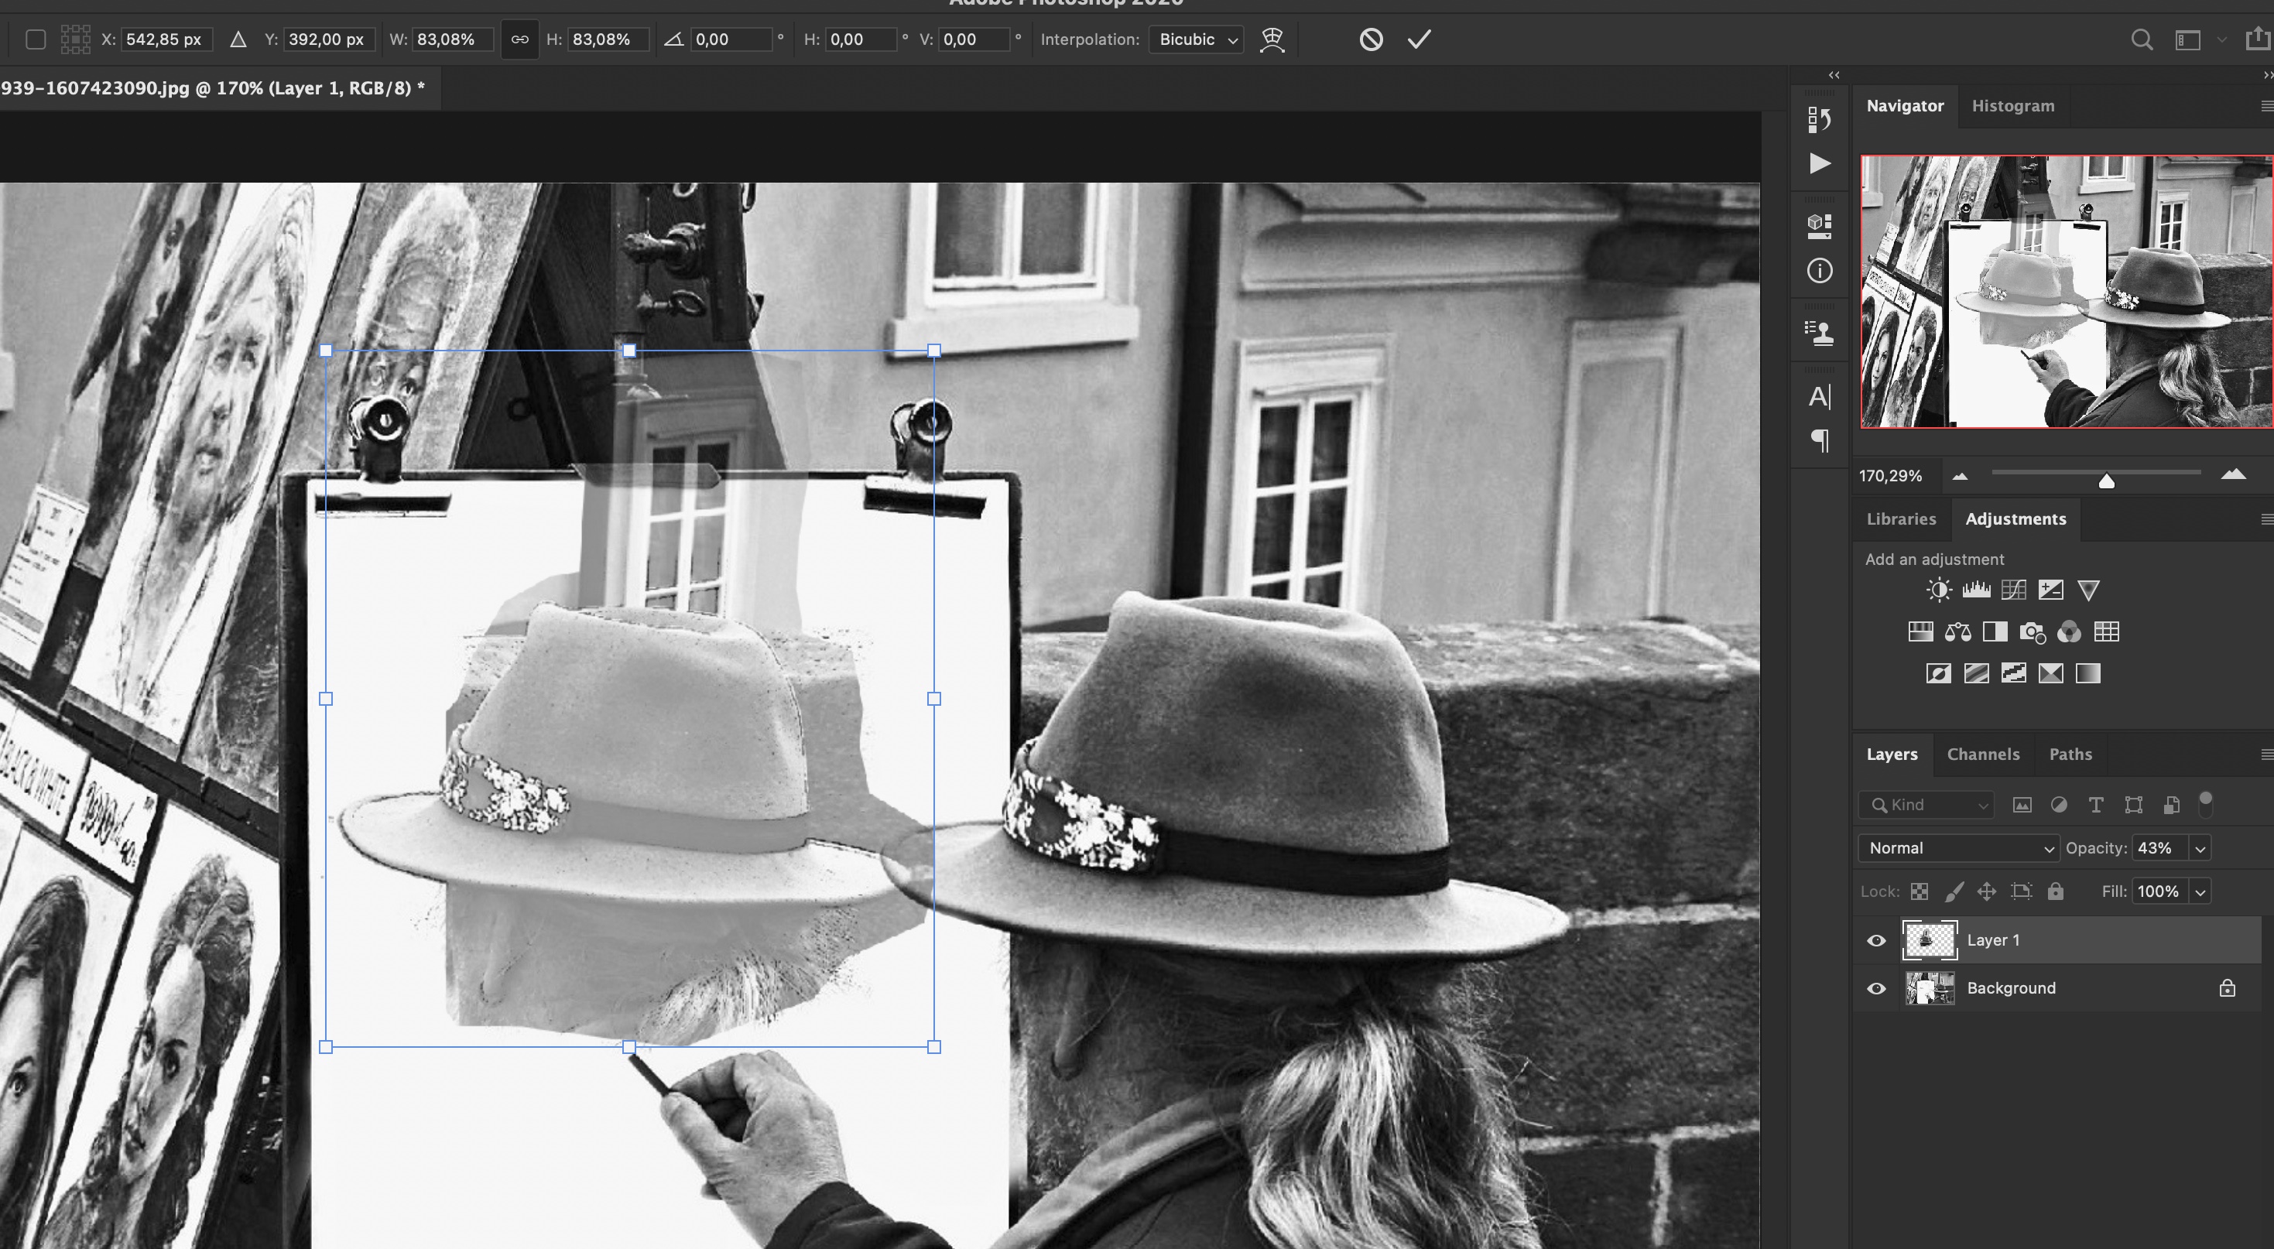Click the rotation angle field
Viewport: 2274px width, 1249px height.
point(731,39)
